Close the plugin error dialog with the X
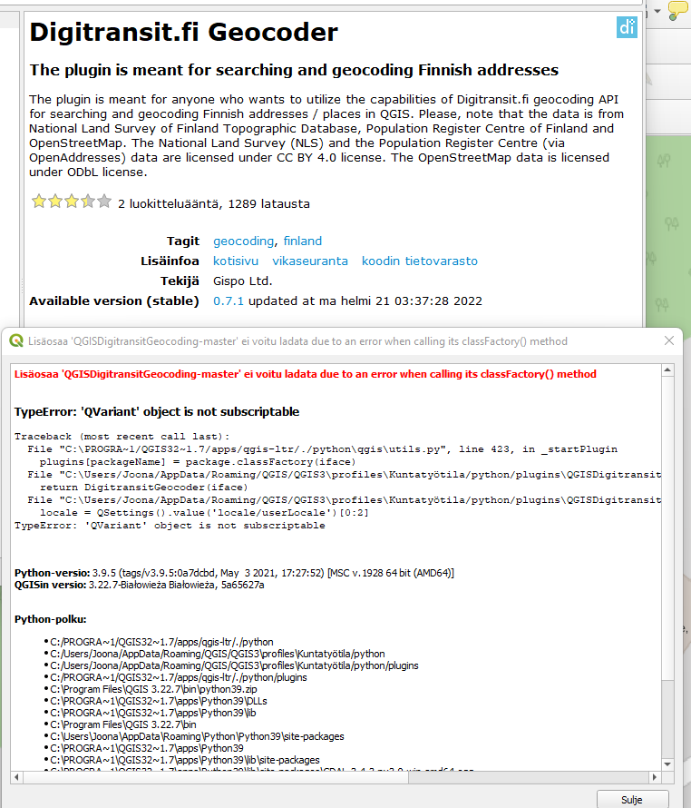 pyautogui.click(x=669, y=340)
